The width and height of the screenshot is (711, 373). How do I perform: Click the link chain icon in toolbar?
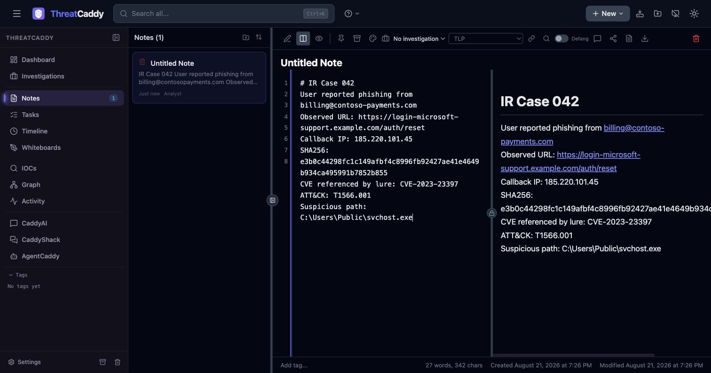[531, 39]
